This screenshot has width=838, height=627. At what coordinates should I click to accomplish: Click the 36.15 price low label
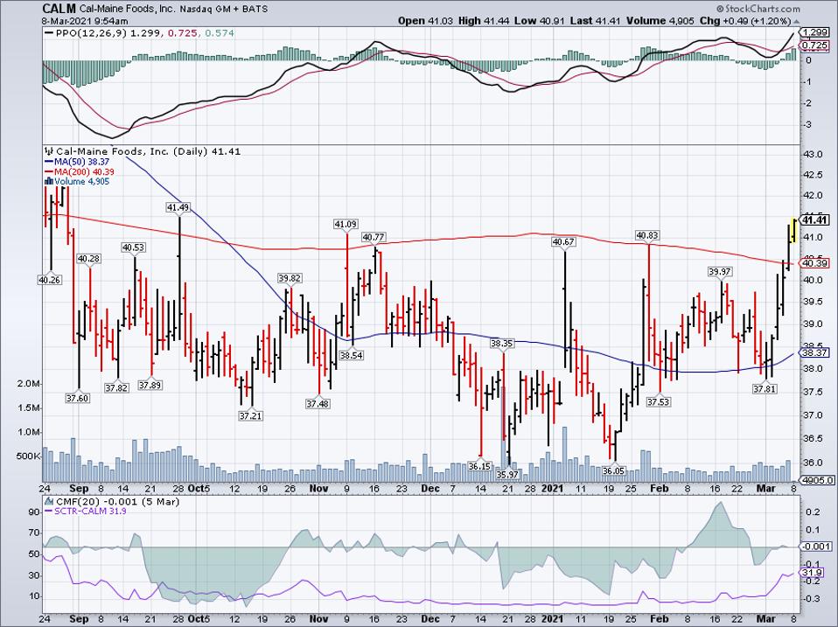tap(479, 466)
